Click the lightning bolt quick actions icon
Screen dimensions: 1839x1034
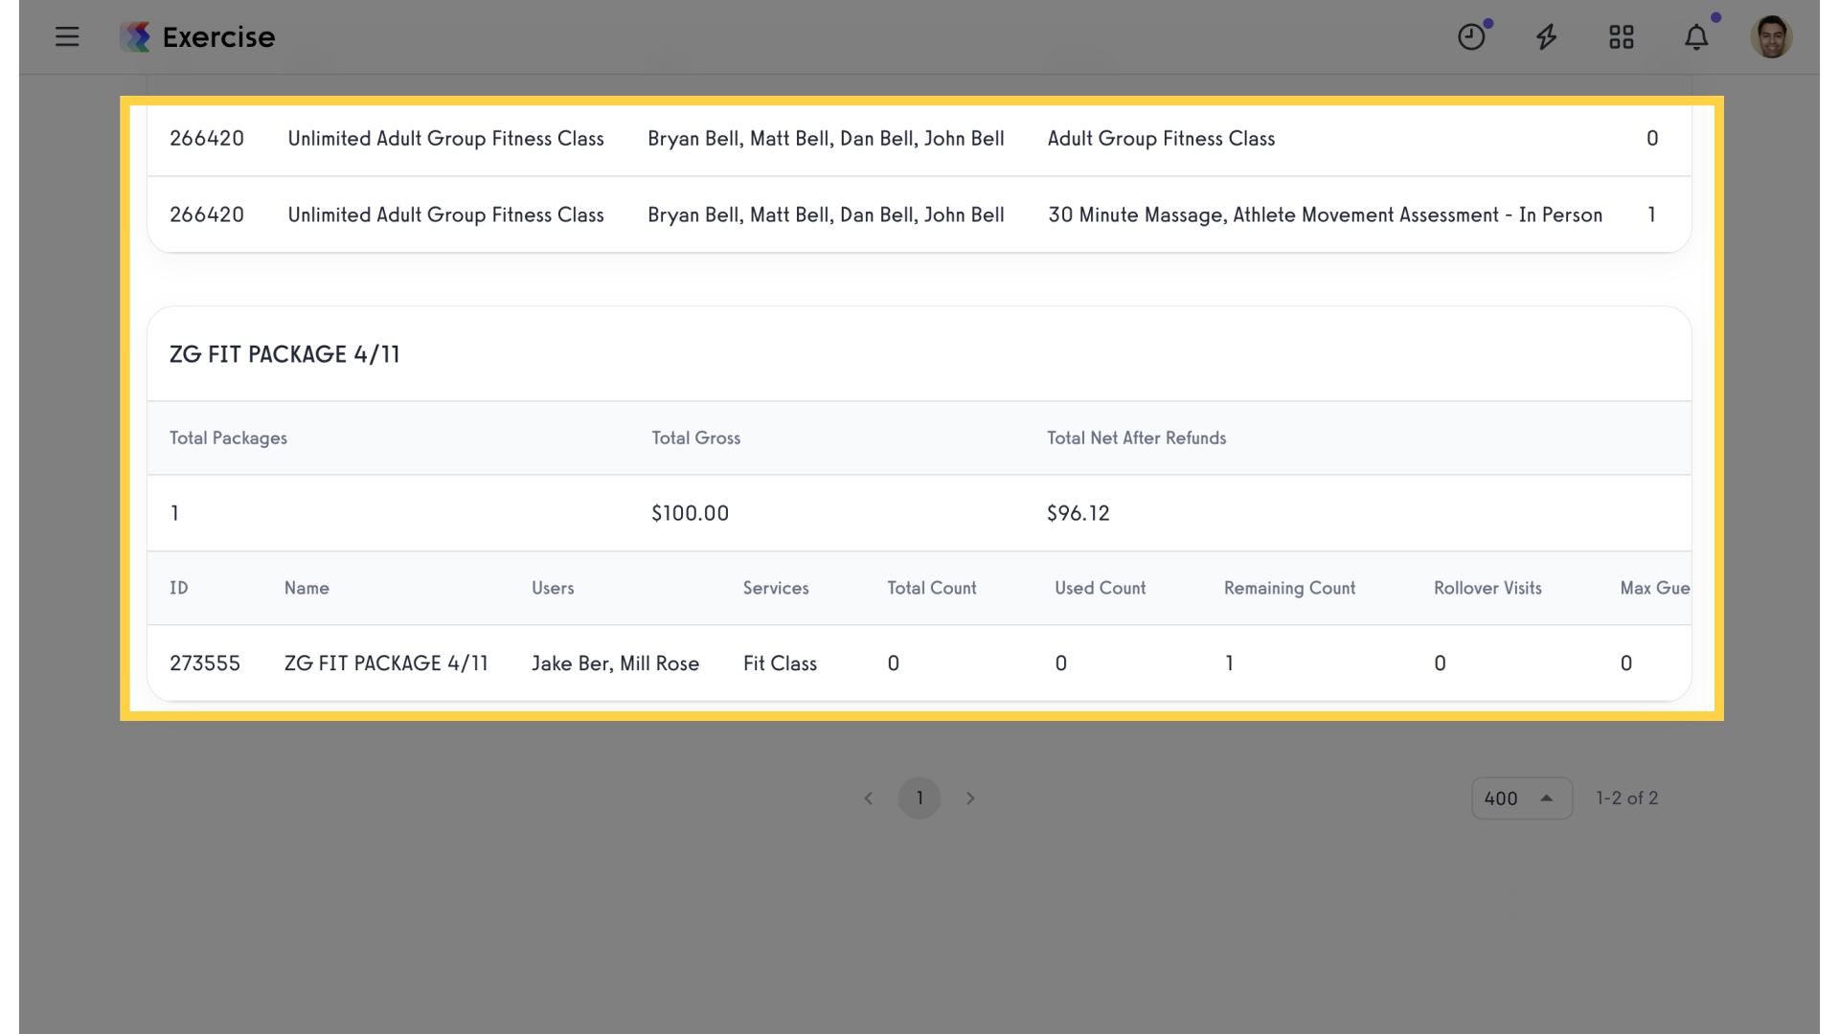[1546, 37]
